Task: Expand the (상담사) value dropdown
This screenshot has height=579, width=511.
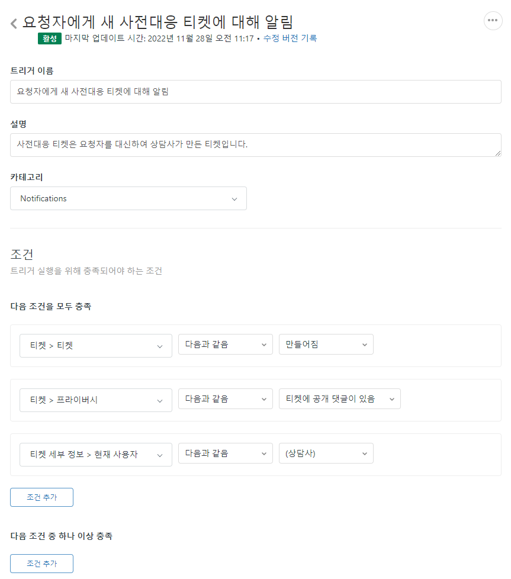Action: (326, 453)
